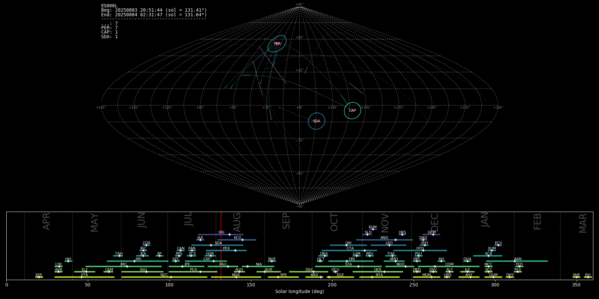
Task: Click the 150 tick on solar longitude axis
Action: pos(251,285)
